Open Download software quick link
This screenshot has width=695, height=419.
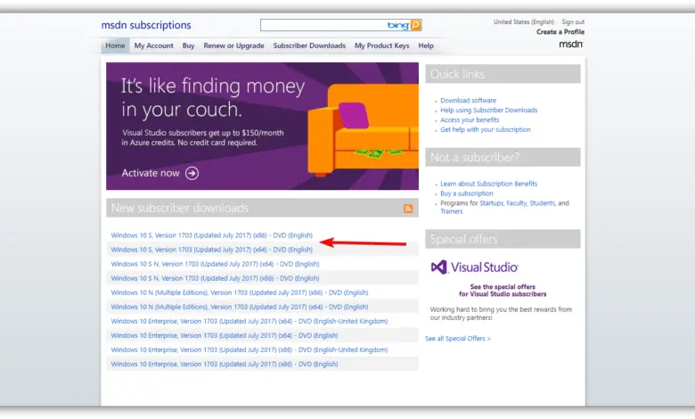[468, 101]
